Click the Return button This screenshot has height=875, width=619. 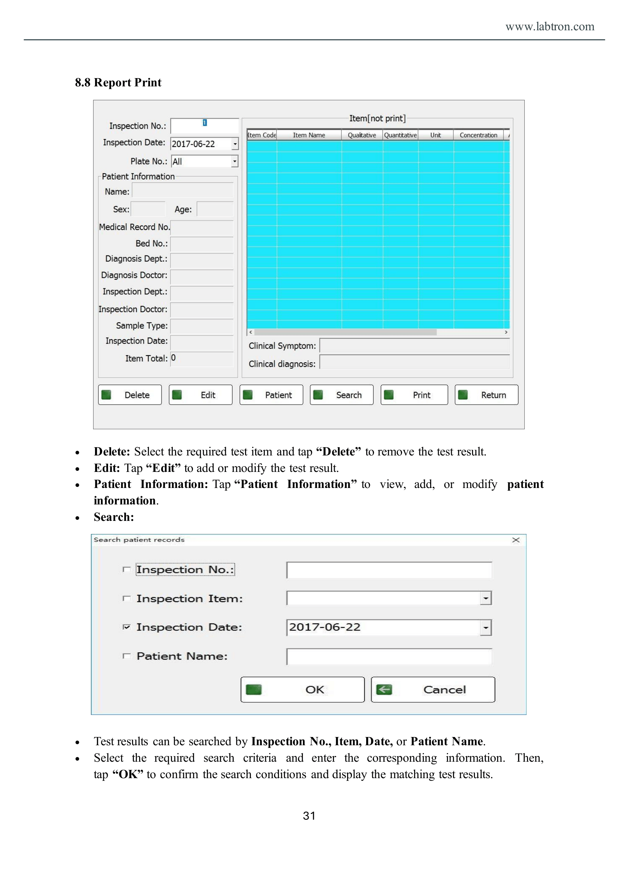coord(486,395)
